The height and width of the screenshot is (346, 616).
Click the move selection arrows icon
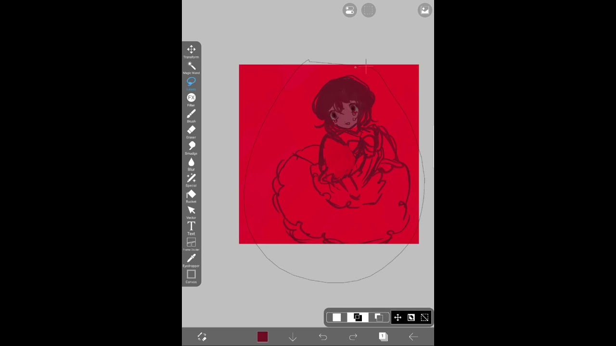tap(398, 317)
